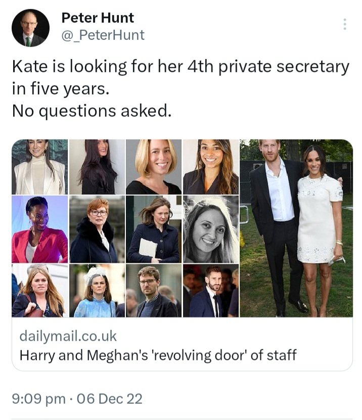Click the bespectacled bearded man in grey jacket

click(153, 291)
